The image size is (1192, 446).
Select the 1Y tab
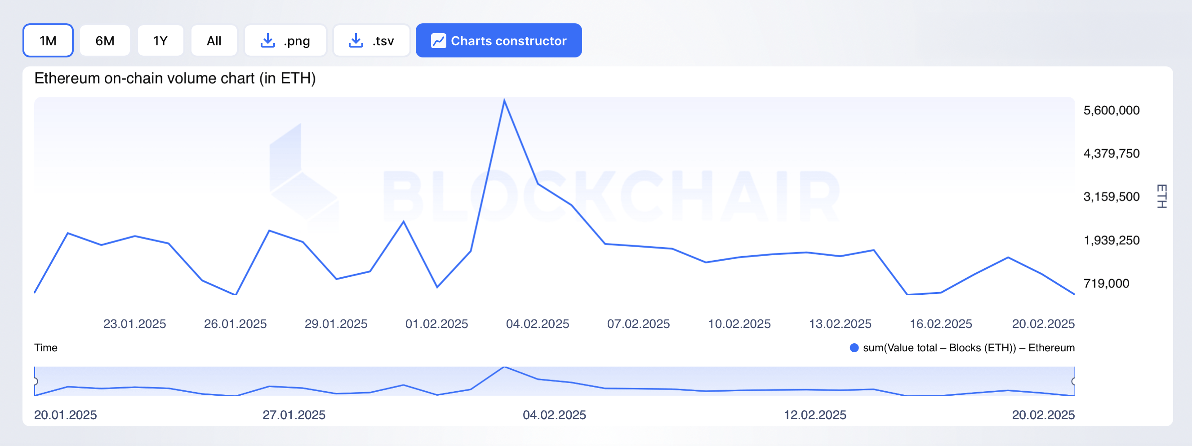160,40
